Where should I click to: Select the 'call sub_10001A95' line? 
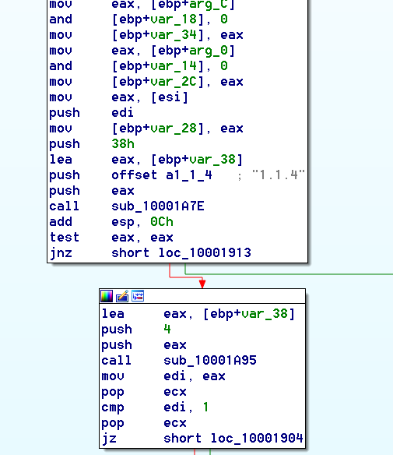coord(179,361)
